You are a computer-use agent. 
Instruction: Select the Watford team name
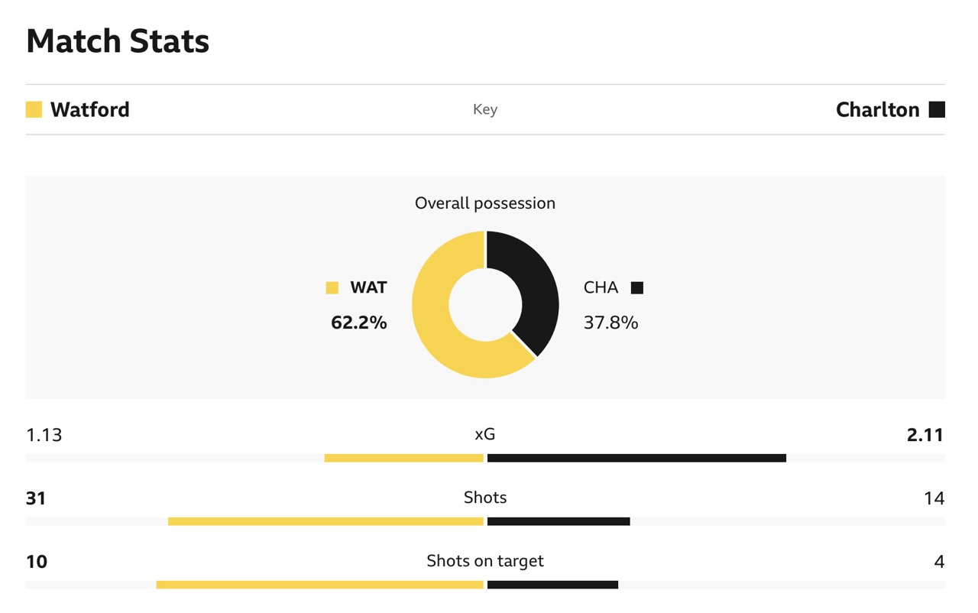[89, 109]
